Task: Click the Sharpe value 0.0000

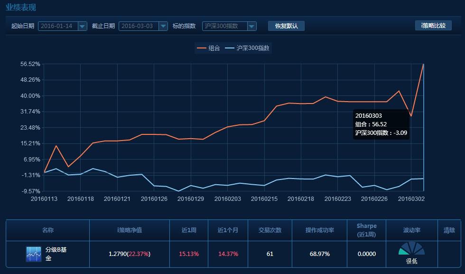Action: [366, 254]
